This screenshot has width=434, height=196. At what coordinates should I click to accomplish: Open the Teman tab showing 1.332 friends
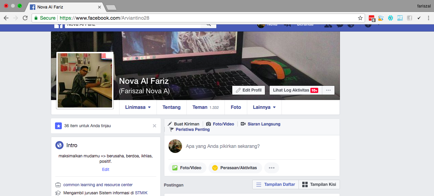coord(205,107)
